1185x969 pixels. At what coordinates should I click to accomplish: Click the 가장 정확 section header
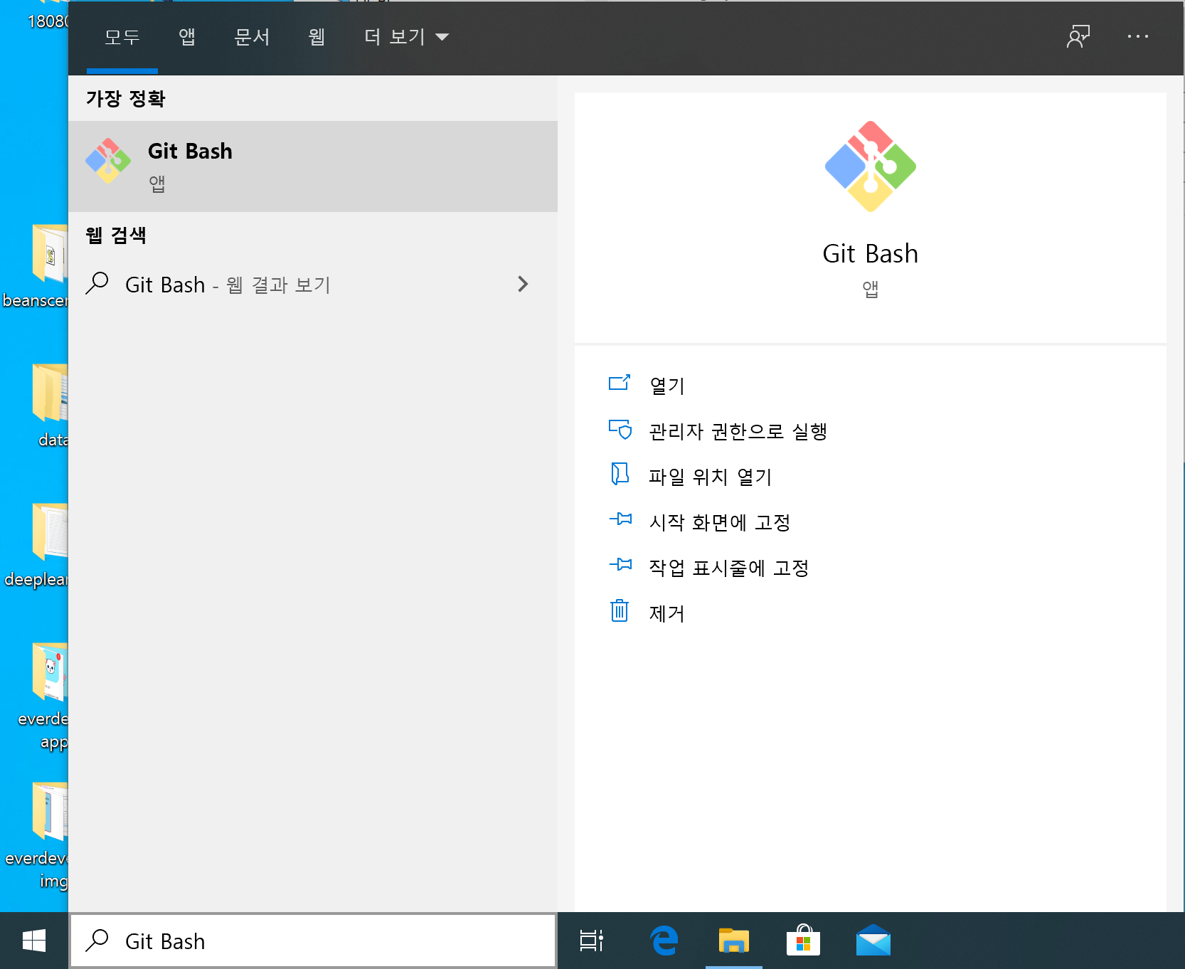coord(125,98)
